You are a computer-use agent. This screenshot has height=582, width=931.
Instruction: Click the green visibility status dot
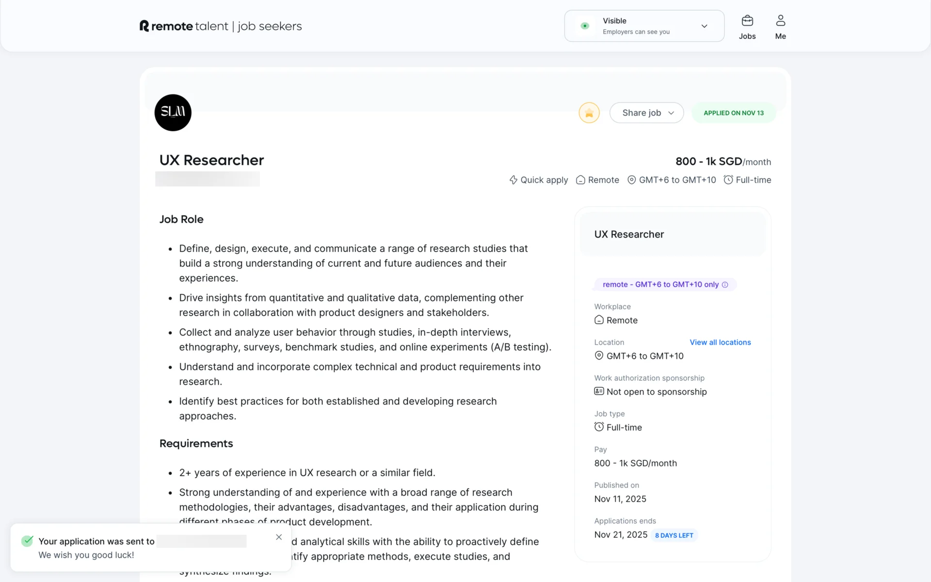point(585,26)
